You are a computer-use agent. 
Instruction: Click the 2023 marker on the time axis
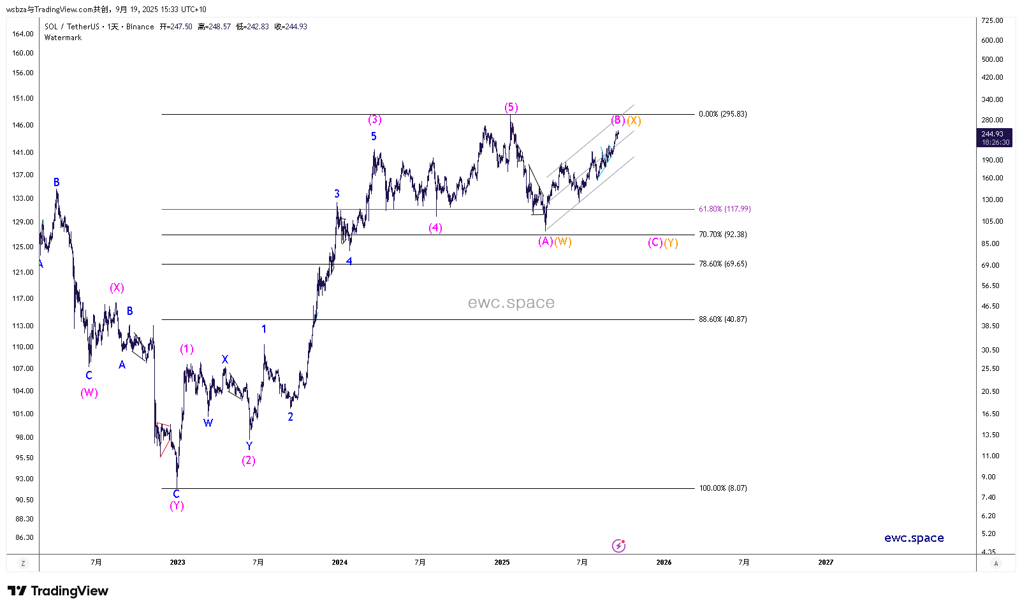(177, 562)
